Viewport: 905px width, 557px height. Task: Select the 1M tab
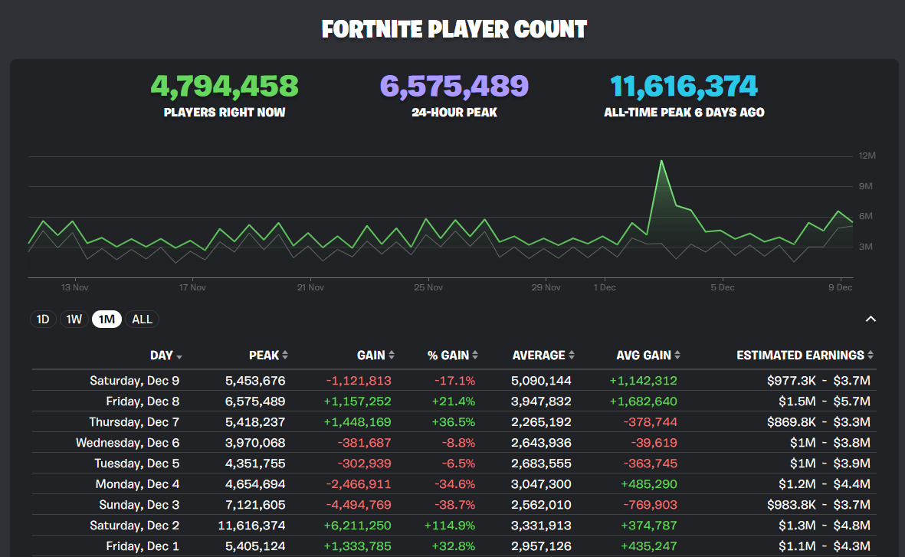107,319
